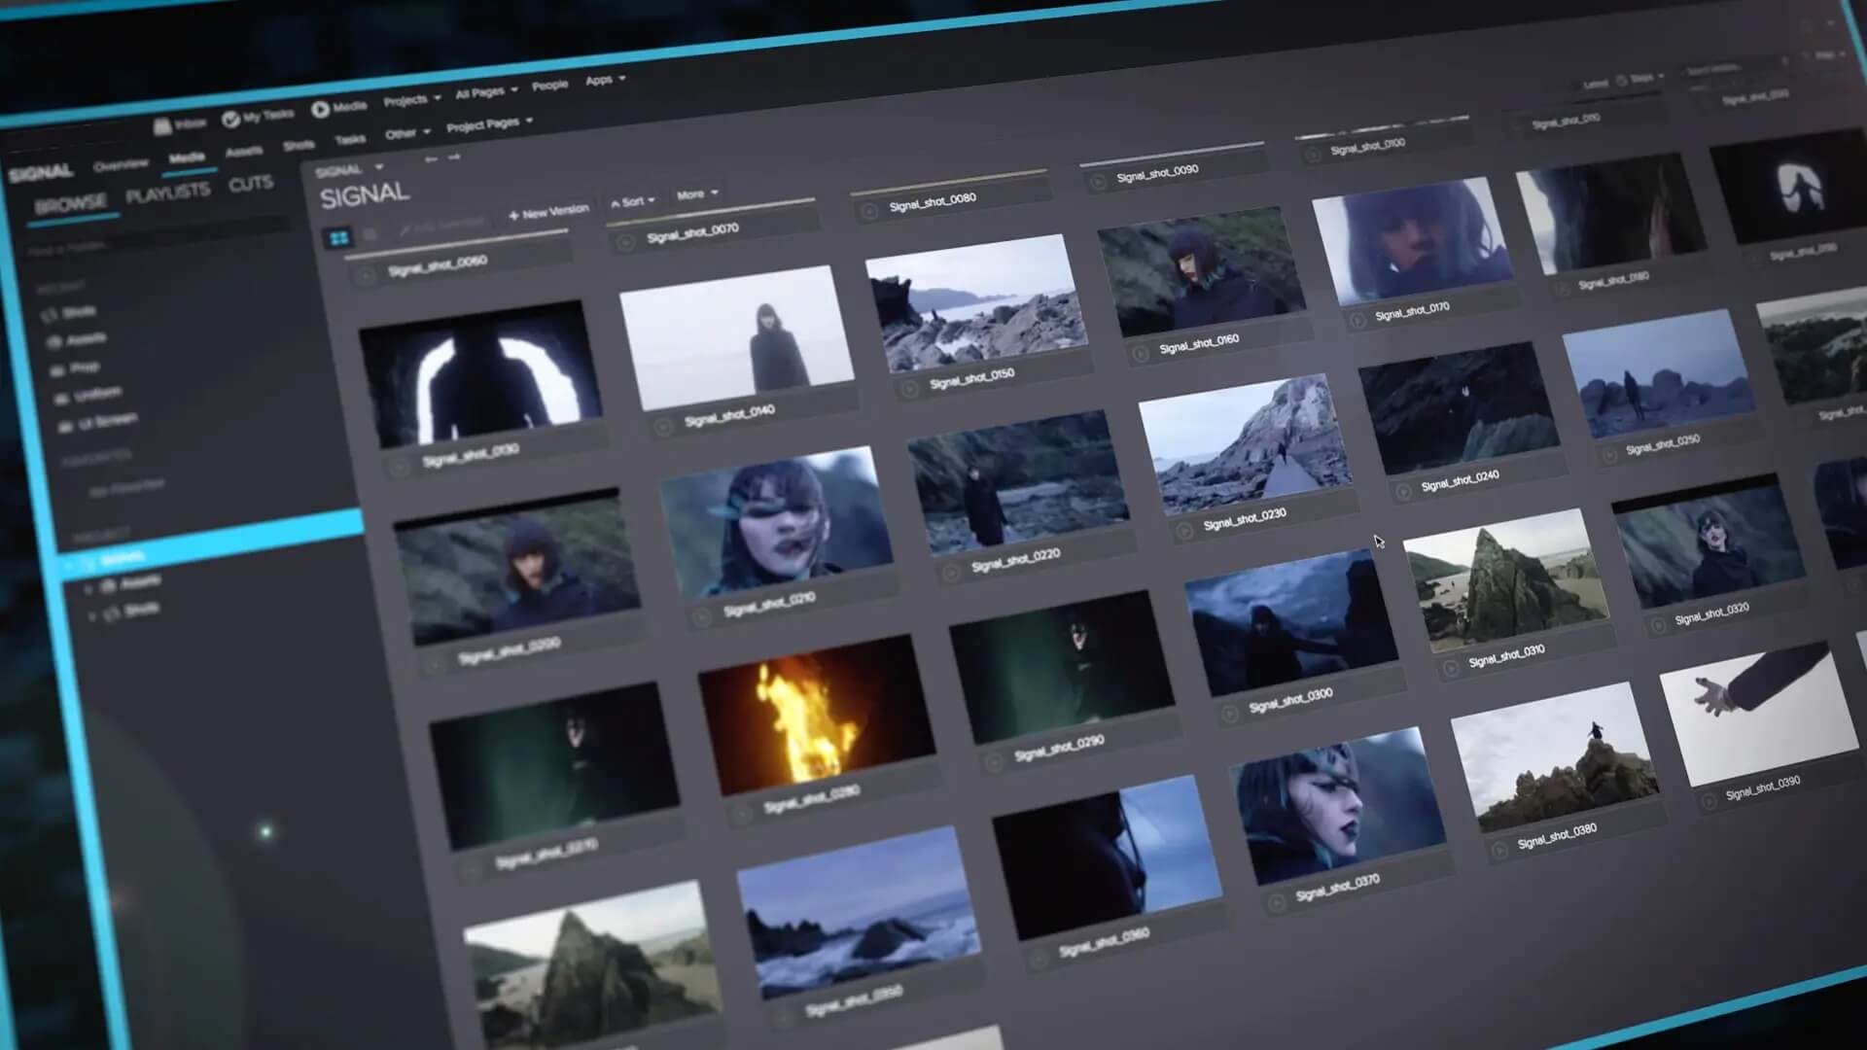Image resolution: width=1867 pixels, height=1050 pixels.
Task: Open the Other dropdown in project navigation
Action: (x=406, y=133)
